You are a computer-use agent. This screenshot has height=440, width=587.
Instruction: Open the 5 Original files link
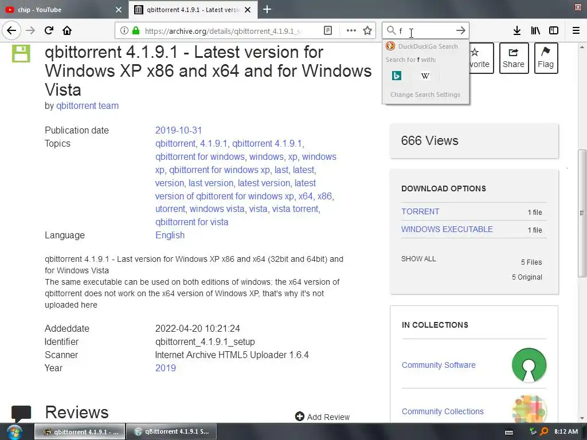click(x=527, y=277)
